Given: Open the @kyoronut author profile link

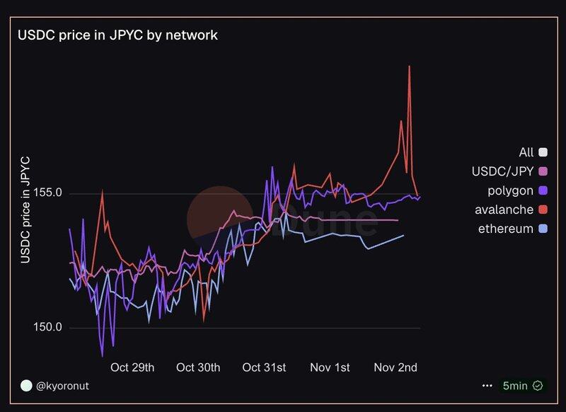Looking at the screenshot, I should click(62, 386).
